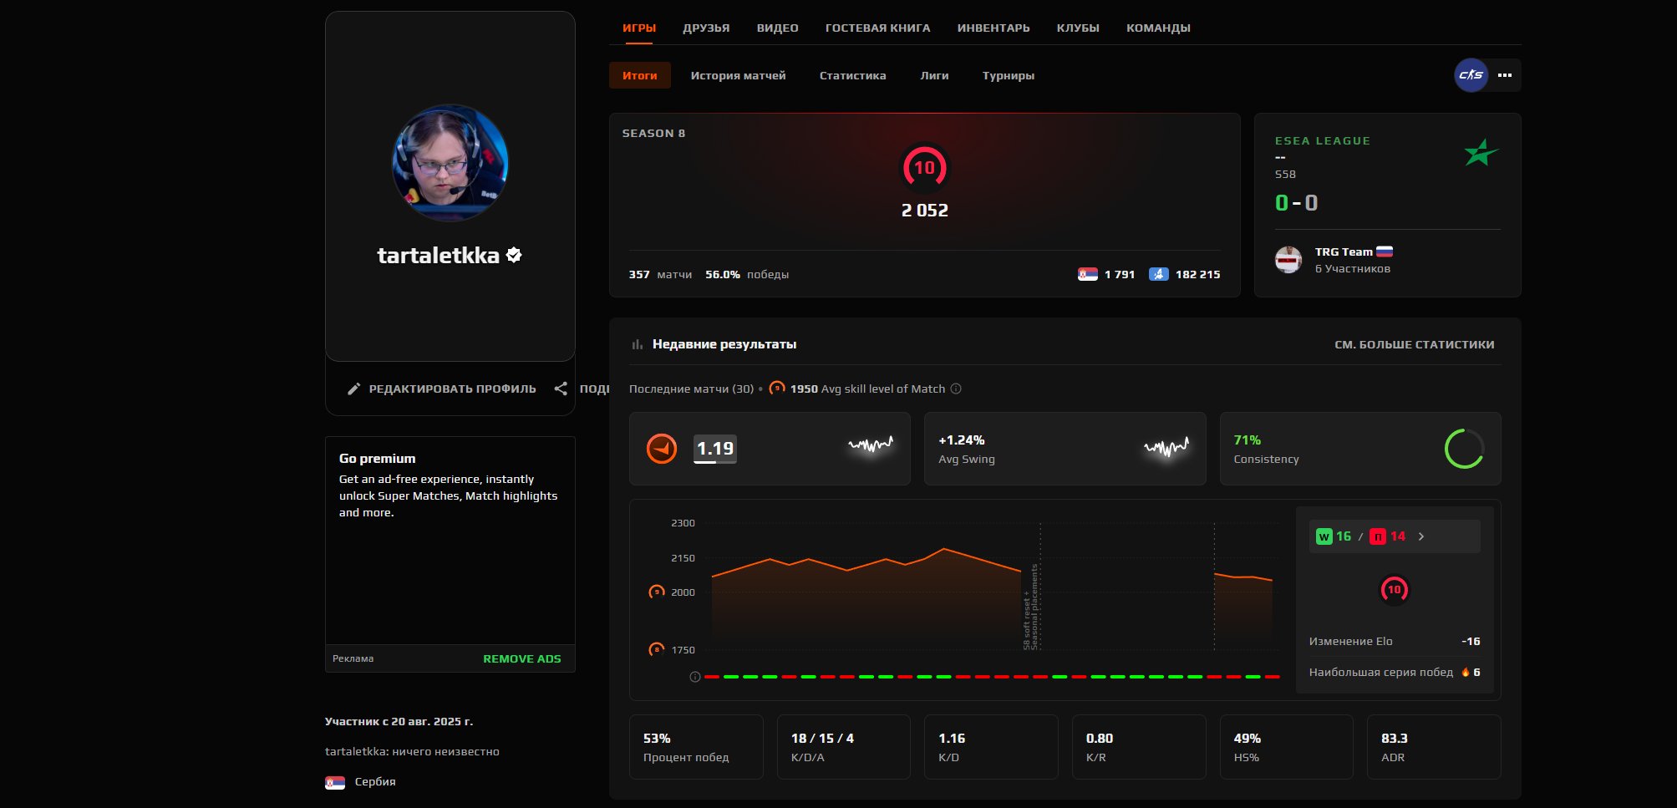Click level 9 marker at 2000 on chart
1677x808 pixels.
(657, 592)
